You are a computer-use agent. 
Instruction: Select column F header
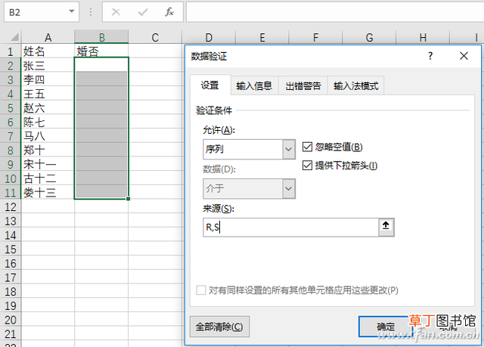pos(315,37)
